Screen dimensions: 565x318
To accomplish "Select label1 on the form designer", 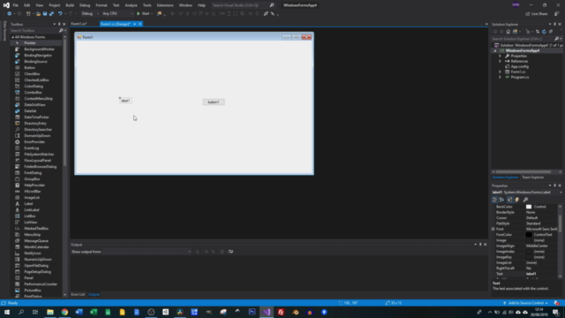I will click(125, 101).
